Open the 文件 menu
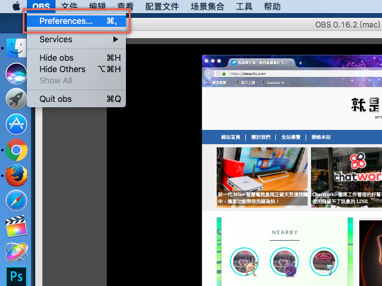Screen dimensions: 382x286 coord(69,7)
